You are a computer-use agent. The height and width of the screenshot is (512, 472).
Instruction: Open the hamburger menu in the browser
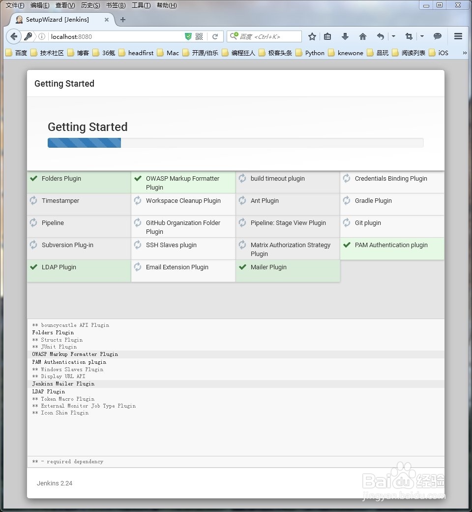(x=458, y=36)
